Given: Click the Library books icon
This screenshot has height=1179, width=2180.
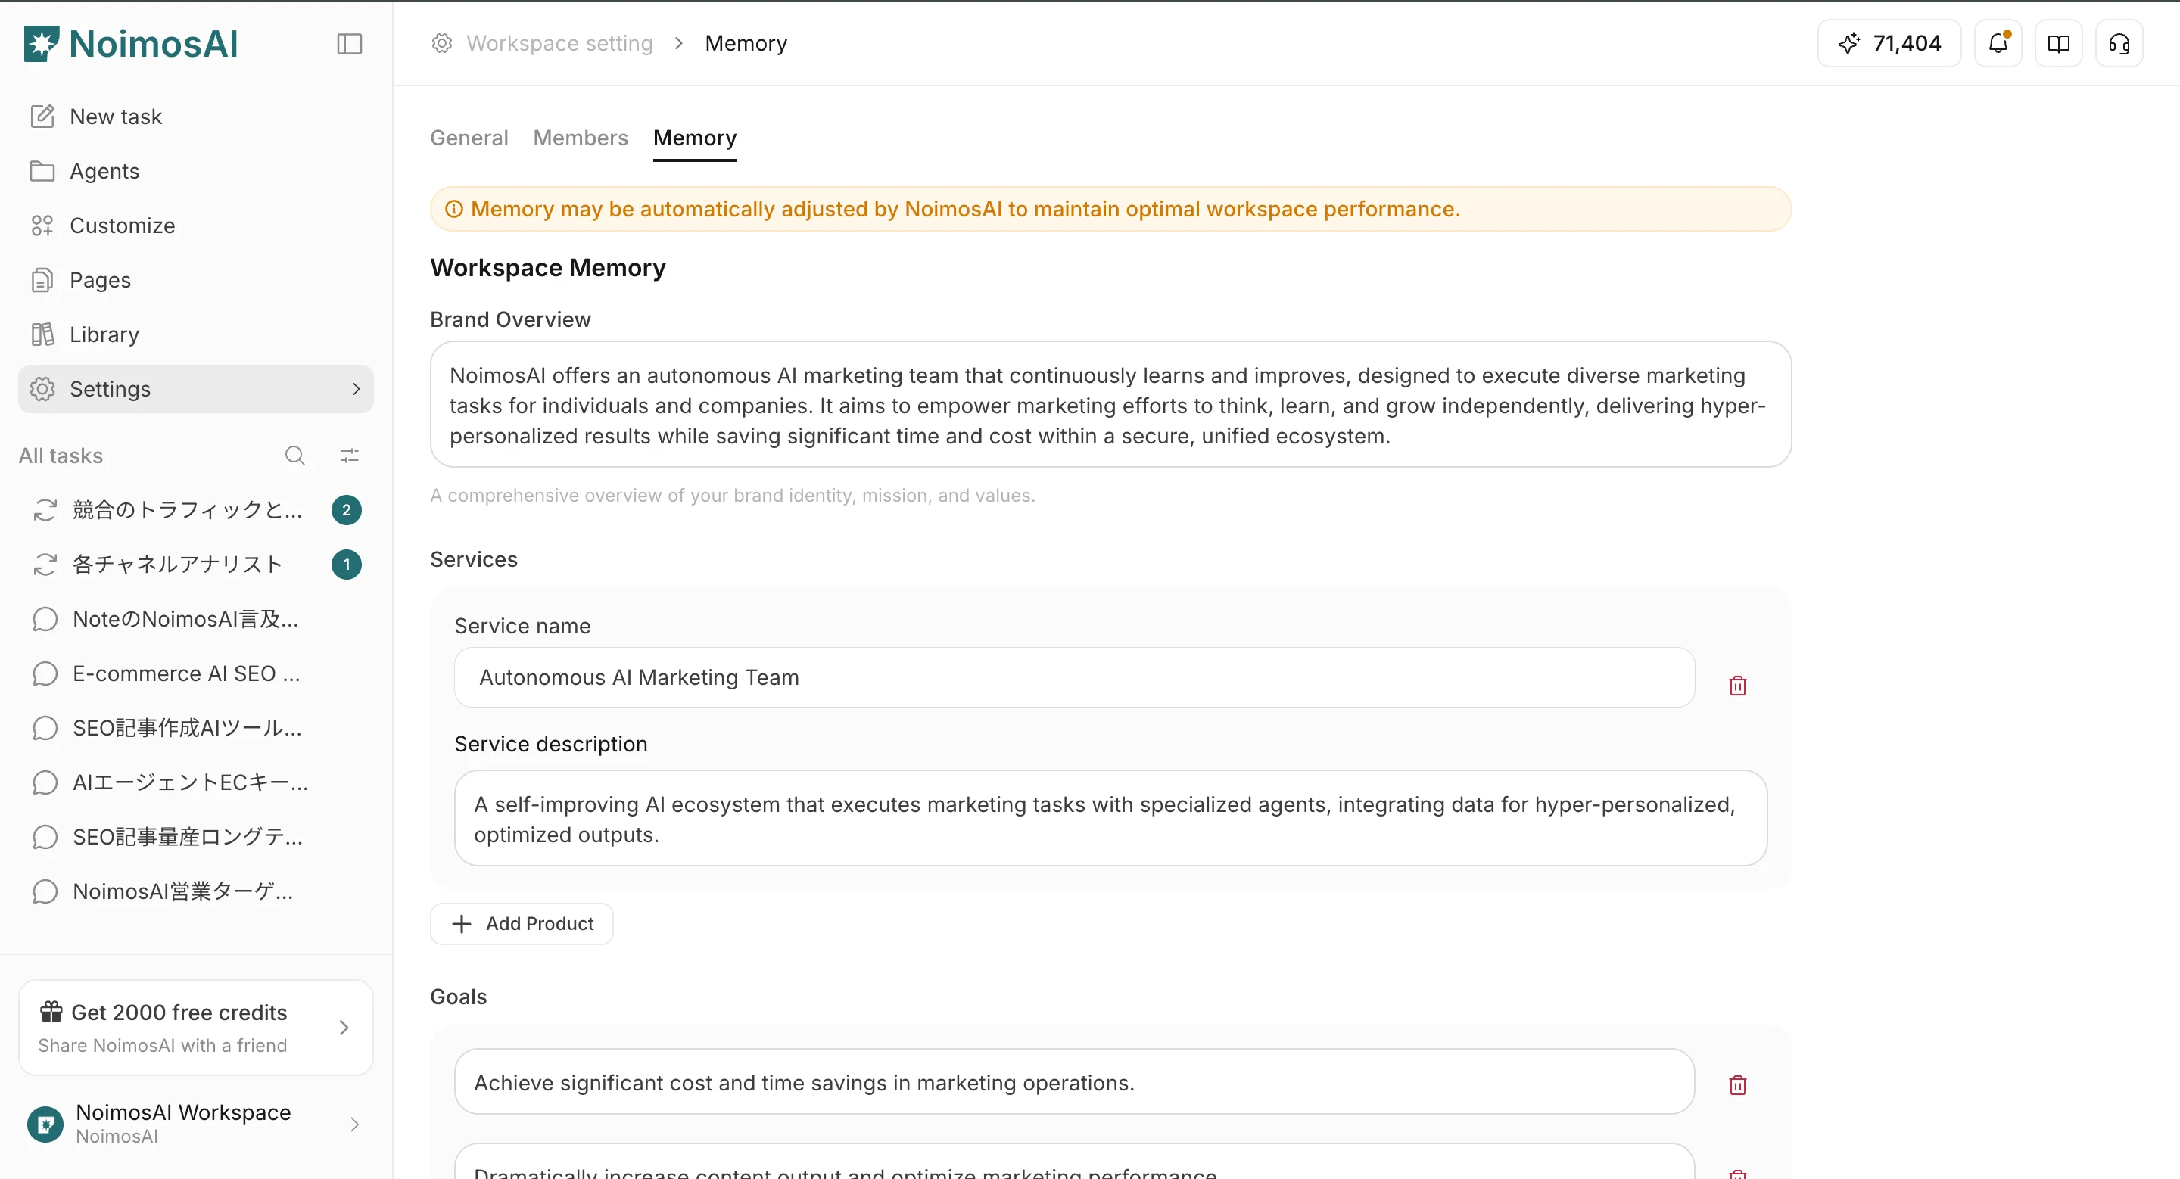Looking at the screenshot, I should pyautogui.click(x=42, y=335).
